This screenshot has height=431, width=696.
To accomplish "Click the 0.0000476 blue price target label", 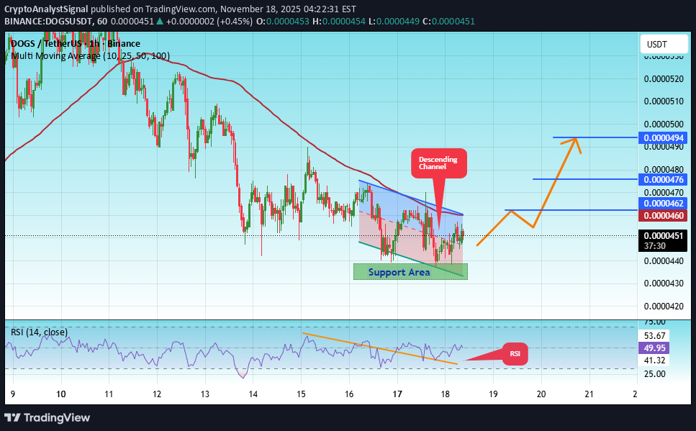I will 664,179.
